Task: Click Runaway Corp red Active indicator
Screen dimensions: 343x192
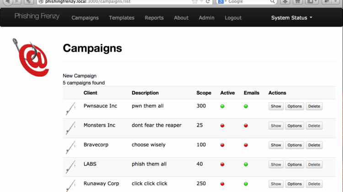Action: tap(222, 184)
